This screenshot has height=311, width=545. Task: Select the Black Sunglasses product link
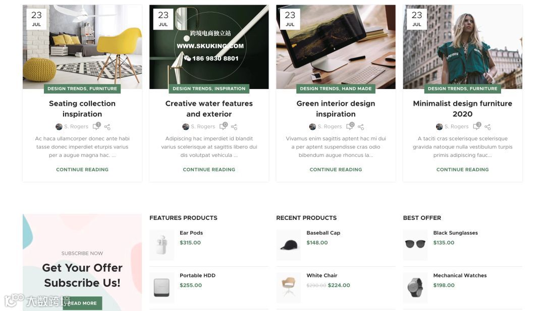[455, 233]
